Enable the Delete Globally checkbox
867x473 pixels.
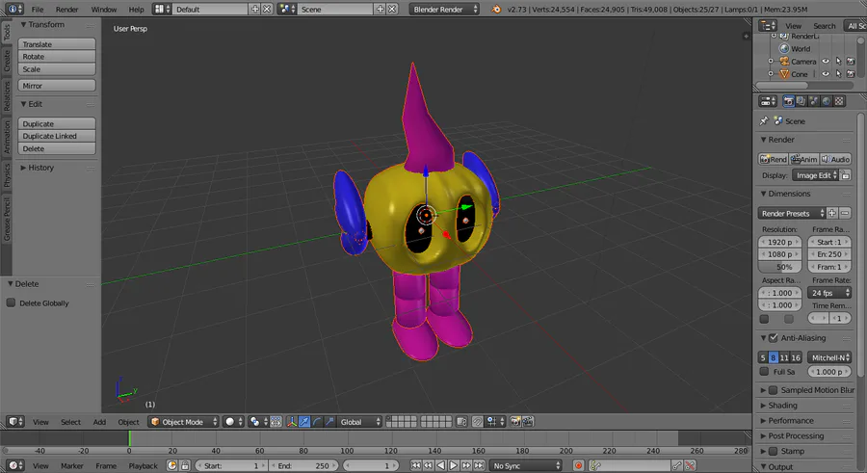tap(11, 302)
